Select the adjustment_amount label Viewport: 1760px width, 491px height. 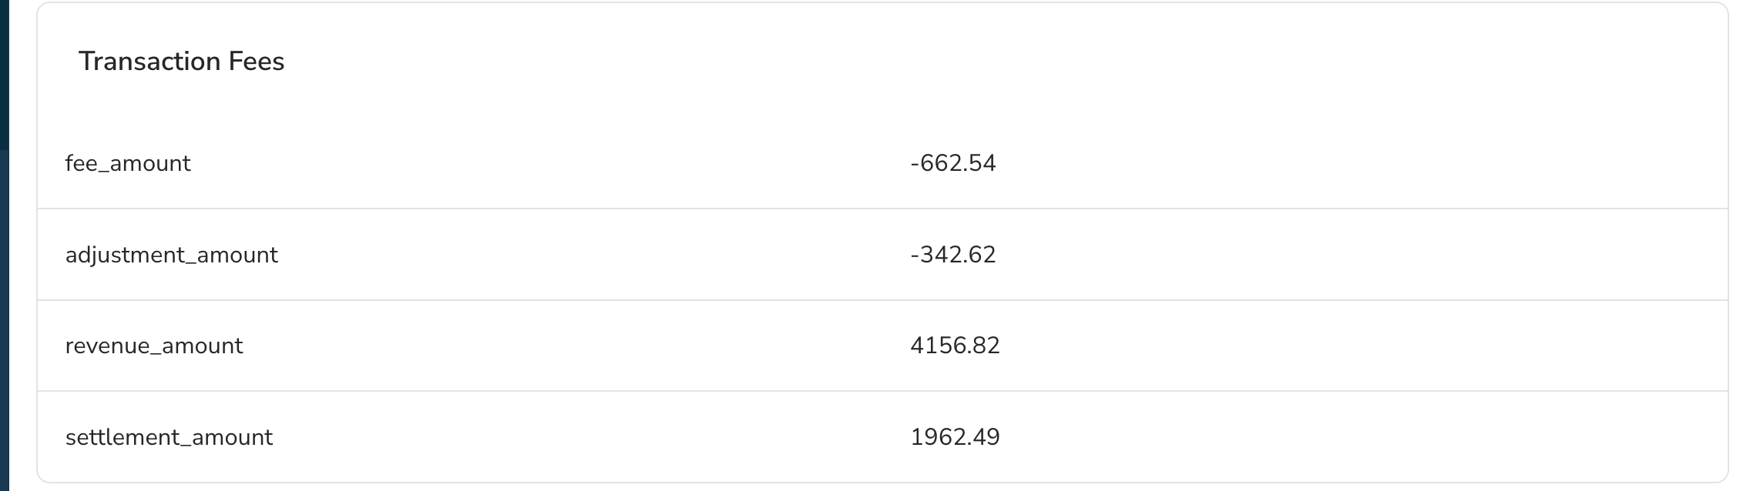point(172,255)
